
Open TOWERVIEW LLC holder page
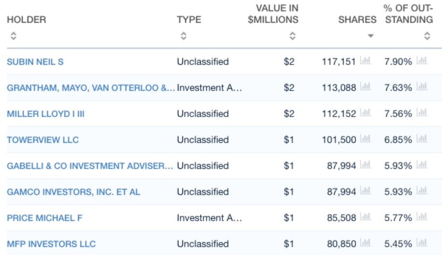click(43, 140)
